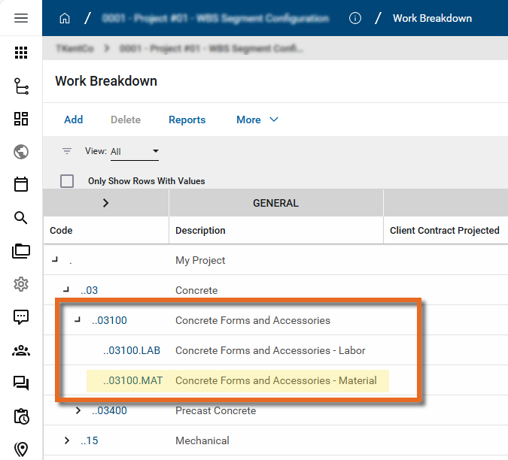Image resolution: width=508 pixels, height=460 pixels.
Task: Collapse the ..03 Concrete tree node
Action: click(x=66, y=290)
